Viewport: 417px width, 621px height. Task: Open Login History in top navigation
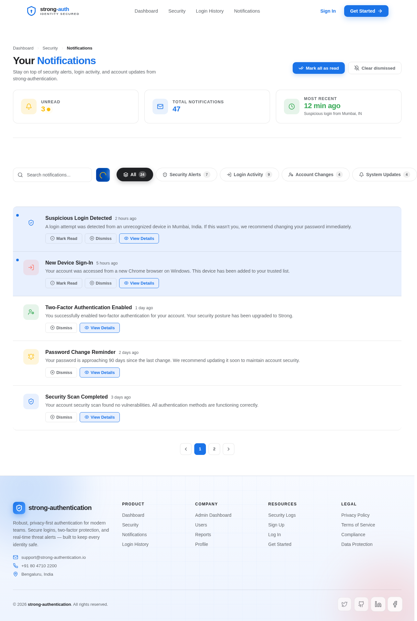click(210, 11)
